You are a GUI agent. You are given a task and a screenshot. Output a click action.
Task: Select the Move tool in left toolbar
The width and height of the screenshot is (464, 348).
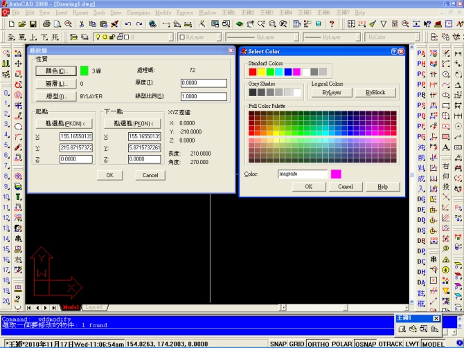18,64
